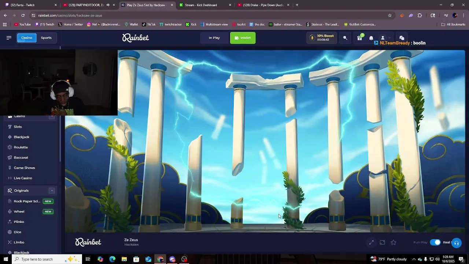Show hidden system tray icons
469x264 pixels.
point(414,259)
